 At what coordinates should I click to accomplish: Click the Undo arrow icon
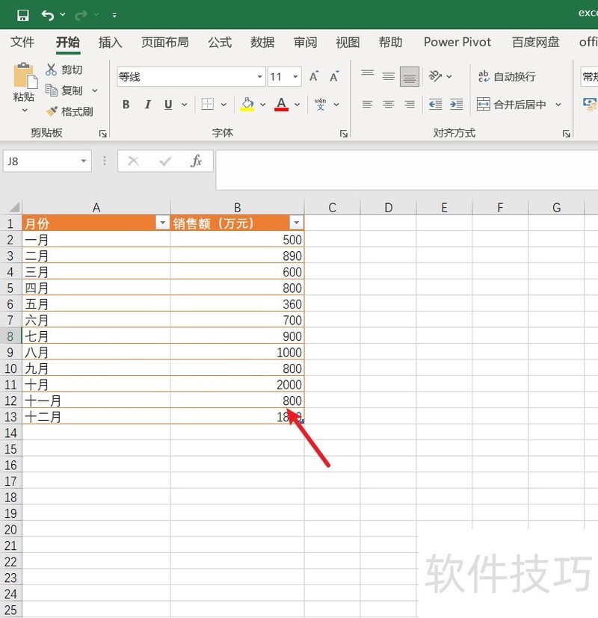pos(48,15)
